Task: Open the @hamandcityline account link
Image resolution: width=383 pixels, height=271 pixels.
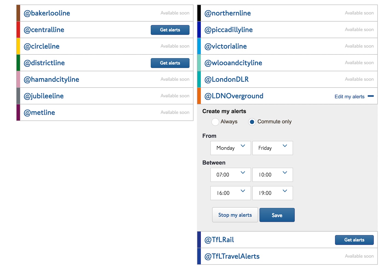Action: [51, 79]
